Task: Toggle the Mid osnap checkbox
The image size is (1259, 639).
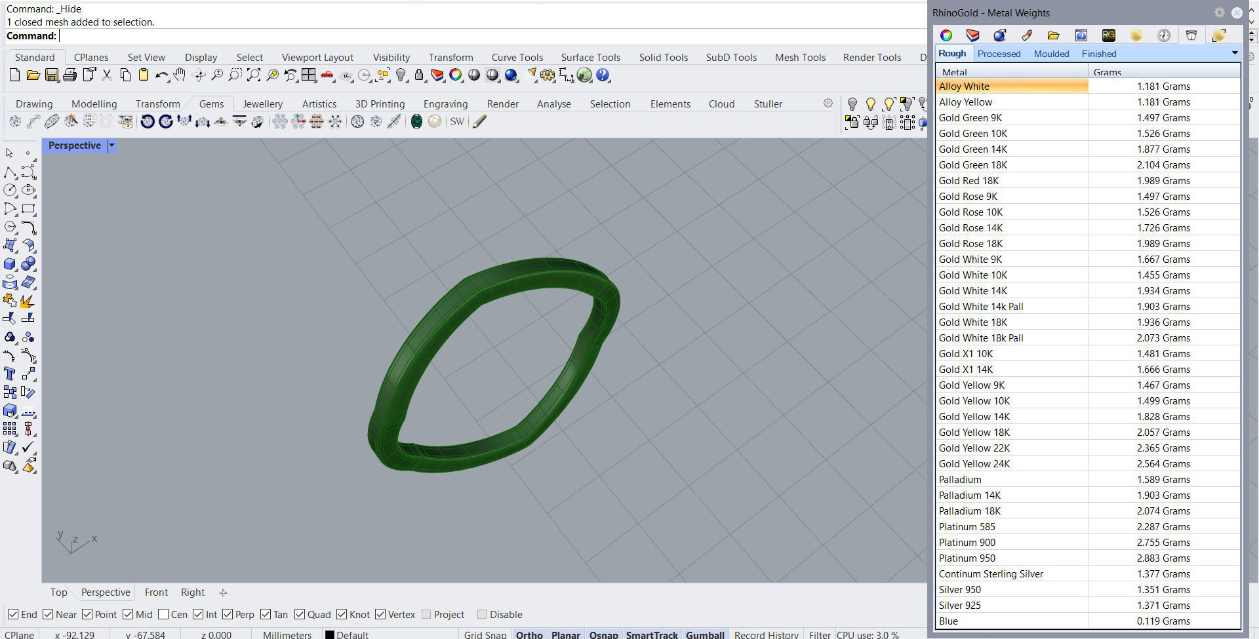Action: click(x=128, y=614)
